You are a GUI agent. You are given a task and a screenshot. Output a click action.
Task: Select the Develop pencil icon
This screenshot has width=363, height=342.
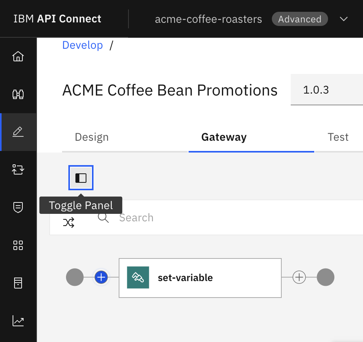click(x=18, y=132)
